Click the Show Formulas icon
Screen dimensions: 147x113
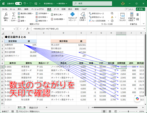[112, 14]
